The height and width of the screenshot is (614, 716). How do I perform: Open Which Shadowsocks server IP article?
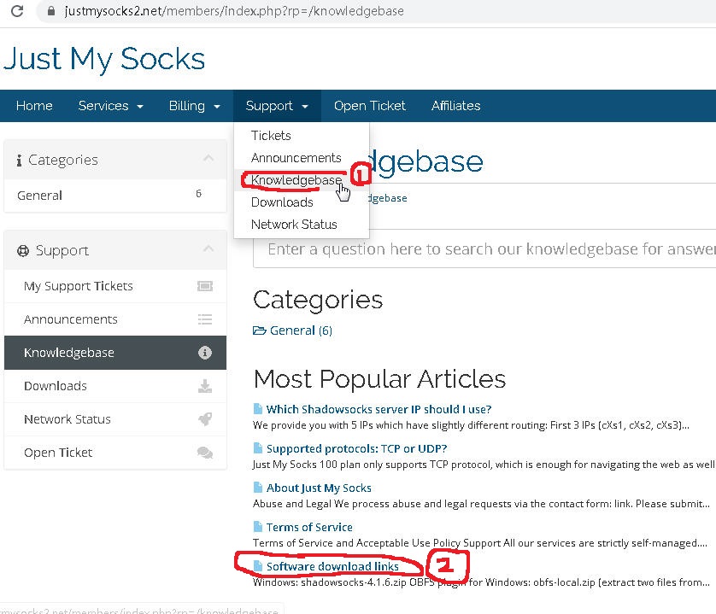click(379, 410)
